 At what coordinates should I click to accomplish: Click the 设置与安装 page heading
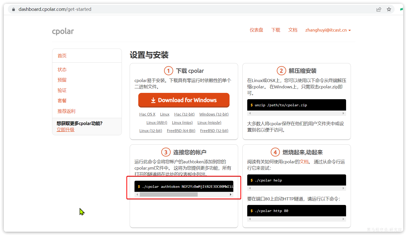click(x=149, y=55)
